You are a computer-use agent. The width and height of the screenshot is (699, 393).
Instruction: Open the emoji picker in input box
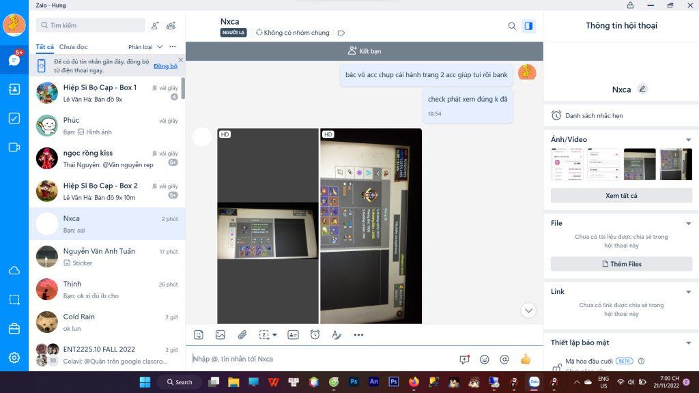click(485, 359)
